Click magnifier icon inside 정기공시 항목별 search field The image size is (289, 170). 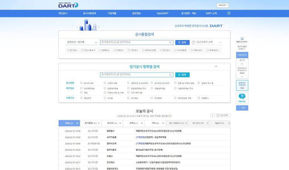click(x=170, y=75)
